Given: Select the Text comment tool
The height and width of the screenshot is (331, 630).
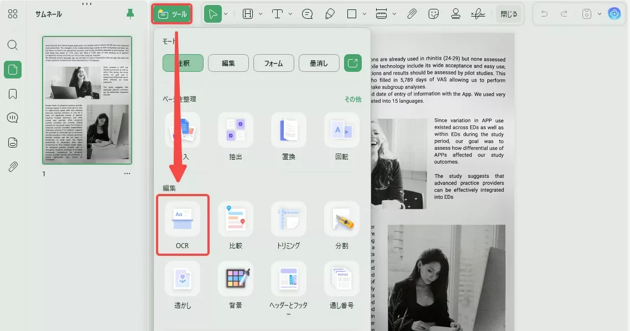Looking at the screenshot, I should (x=307, y=13).
